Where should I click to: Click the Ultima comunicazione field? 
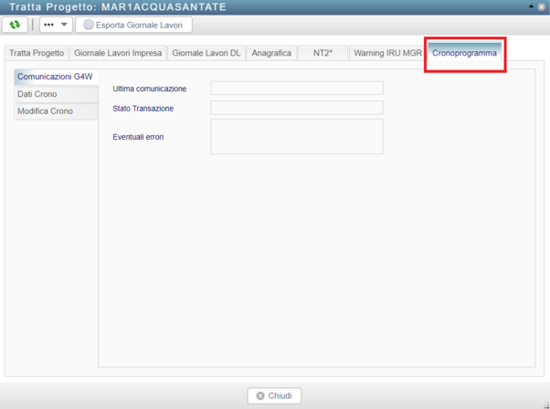pyautogui.click(x=296, y=88)
